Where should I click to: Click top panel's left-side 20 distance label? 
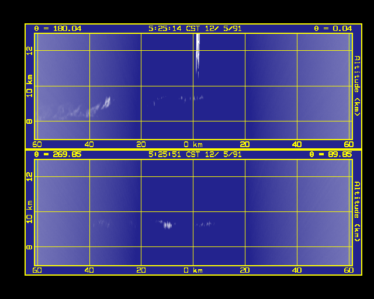click(x=141, y=144)
